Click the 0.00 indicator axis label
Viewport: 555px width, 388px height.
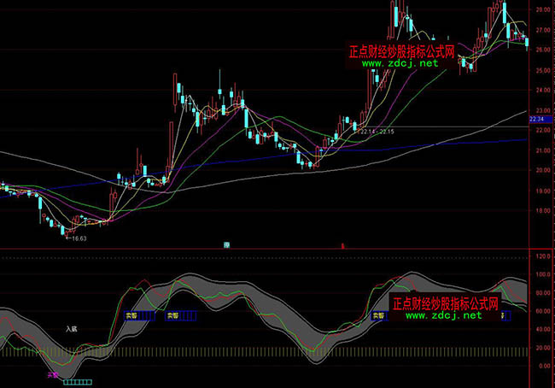click(541, 367)
